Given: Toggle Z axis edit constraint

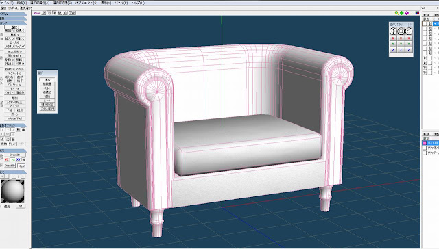Looking at the screenshot, I should click(13, 129).
